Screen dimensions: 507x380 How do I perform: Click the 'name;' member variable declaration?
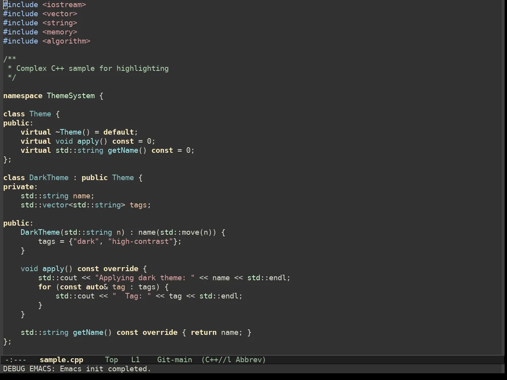click(x=84, y=196)
